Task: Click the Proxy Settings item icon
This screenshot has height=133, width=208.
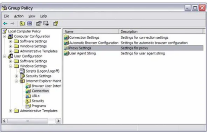Action: click(66, 48)
